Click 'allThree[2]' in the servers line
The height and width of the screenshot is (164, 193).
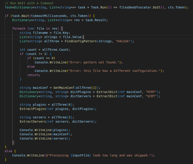[62, 117]
